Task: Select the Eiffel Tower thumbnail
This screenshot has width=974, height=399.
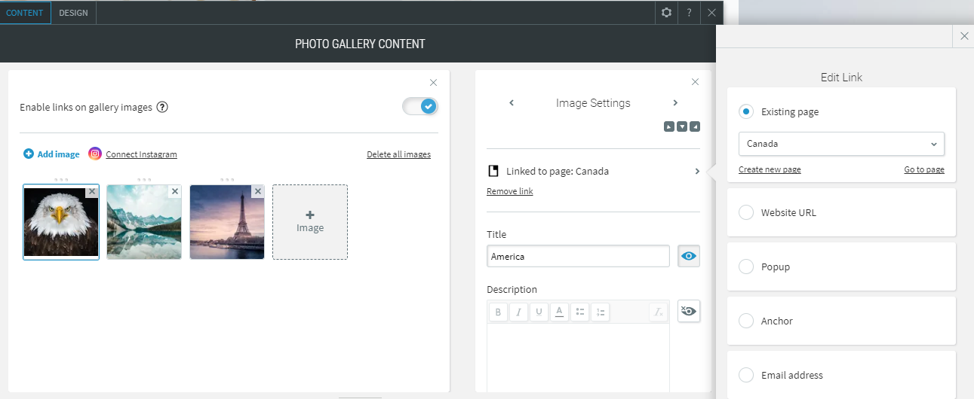Action: 227,222
